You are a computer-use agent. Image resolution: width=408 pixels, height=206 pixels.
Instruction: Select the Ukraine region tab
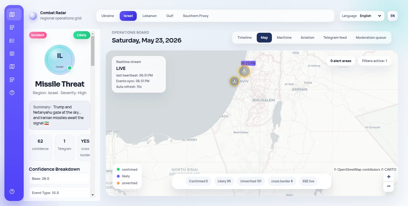[x=108, y=16]
